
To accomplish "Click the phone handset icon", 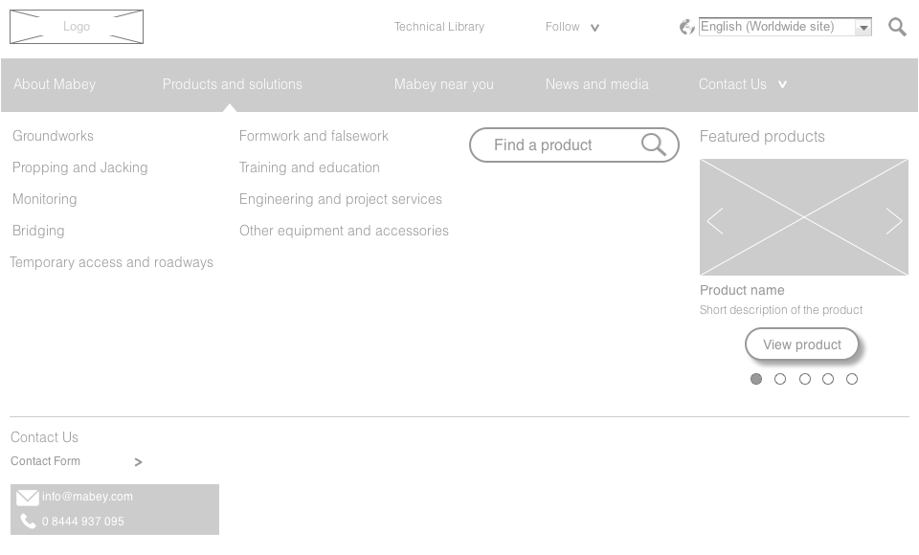I will [x=28, y=521].
